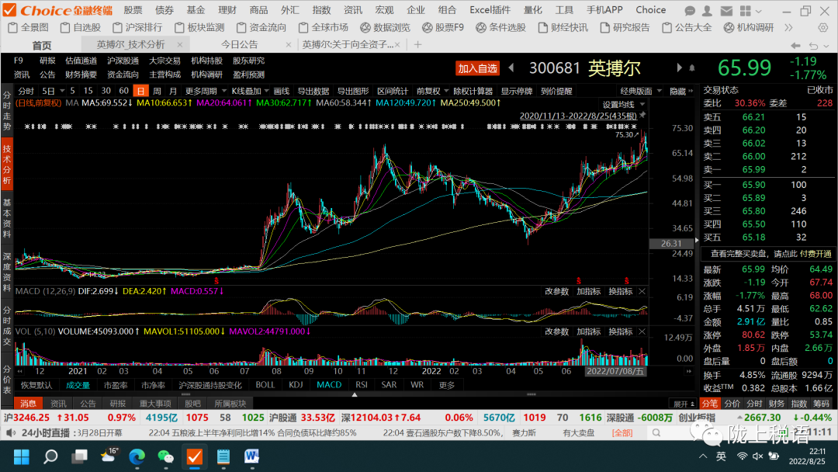Viewport: 838px width, 472px height.
Task: Close the VOL indicator panel
Action: coord(642,332)
